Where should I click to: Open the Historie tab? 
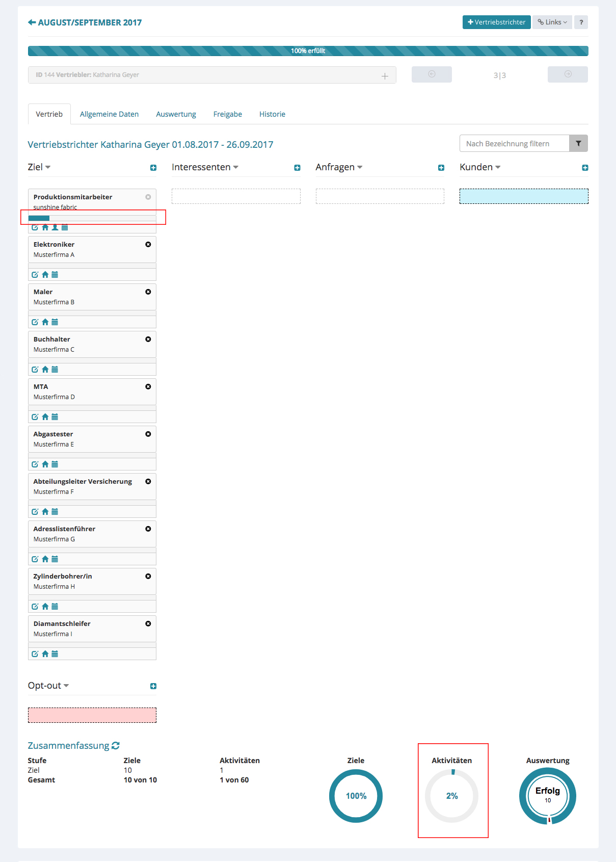pyautogui.click(x=272, y=114)
